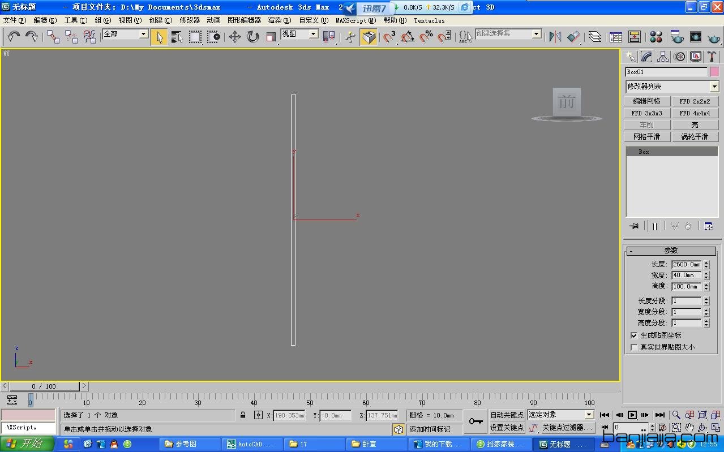Open the 工具 menu
The height and width of the screenshot is (452, 724).
pyautogui.click(x=75, y=20)
